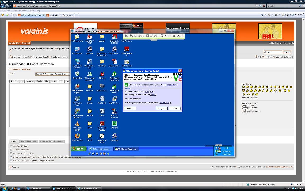
Task: Start TCPOptimizer from the desktop
Action: point(127,62)
